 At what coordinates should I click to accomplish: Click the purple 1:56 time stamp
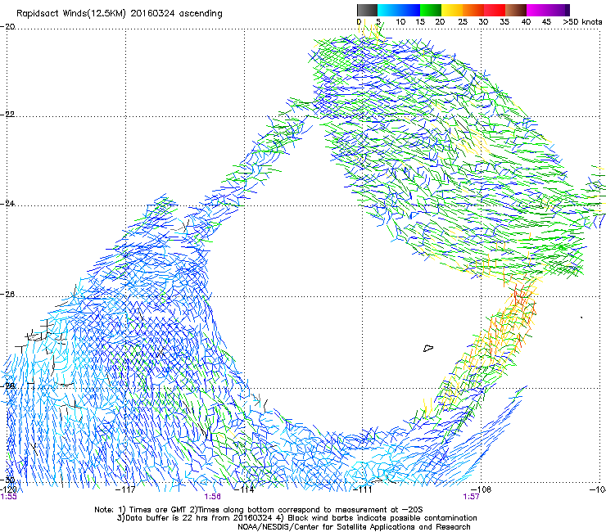click(213, 497)
